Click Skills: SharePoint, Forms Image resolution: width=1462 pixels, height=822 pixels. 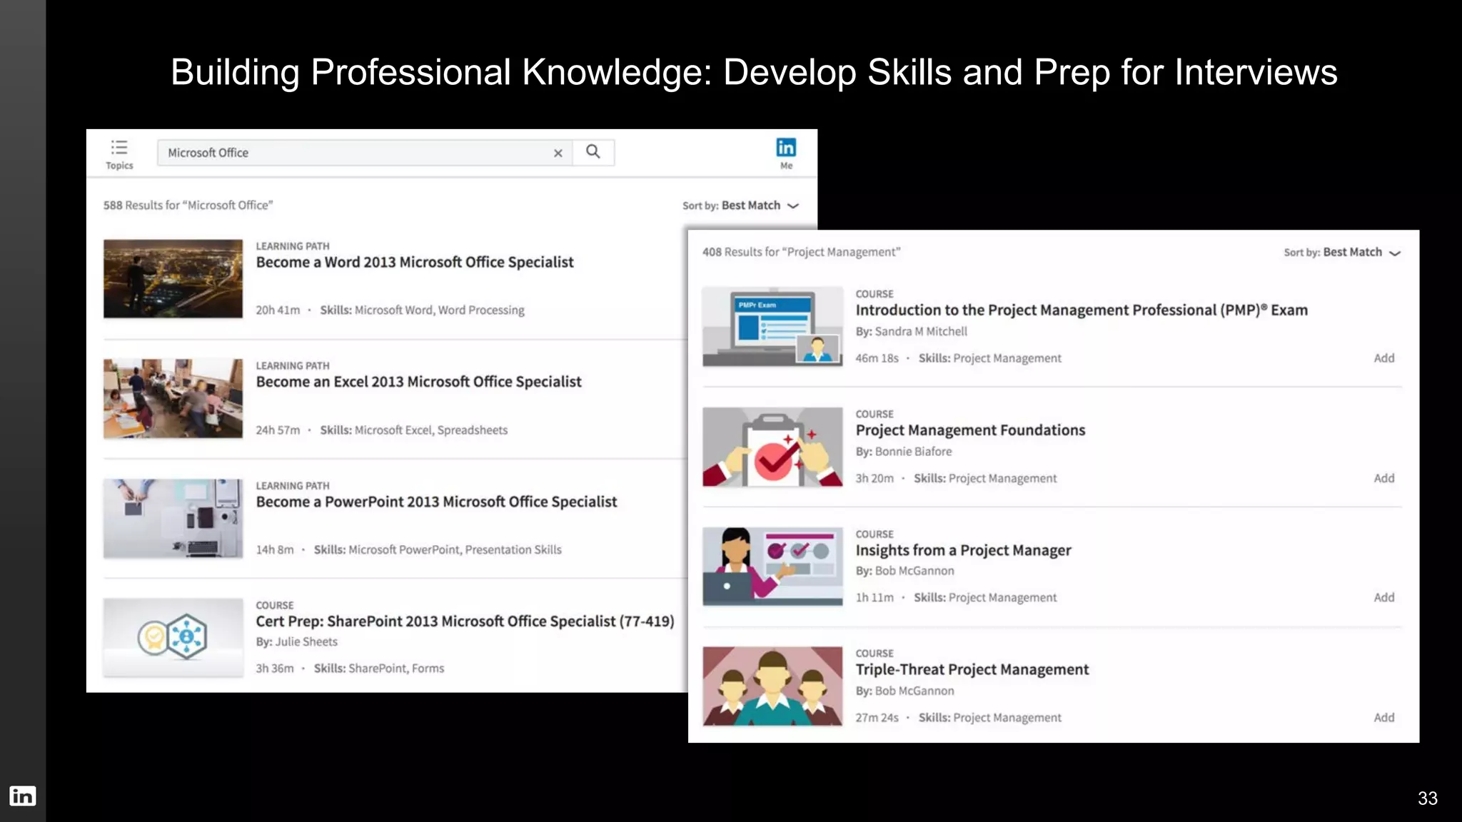point(379,669)
